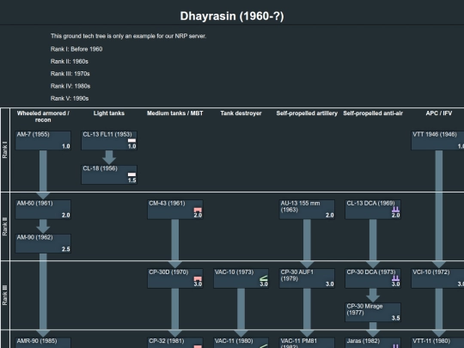Click the 3.5 rating on CP-30 Mirage
The height and width of the screenshot is (348, 464).
pyautogui.click(x=395, y=318)
